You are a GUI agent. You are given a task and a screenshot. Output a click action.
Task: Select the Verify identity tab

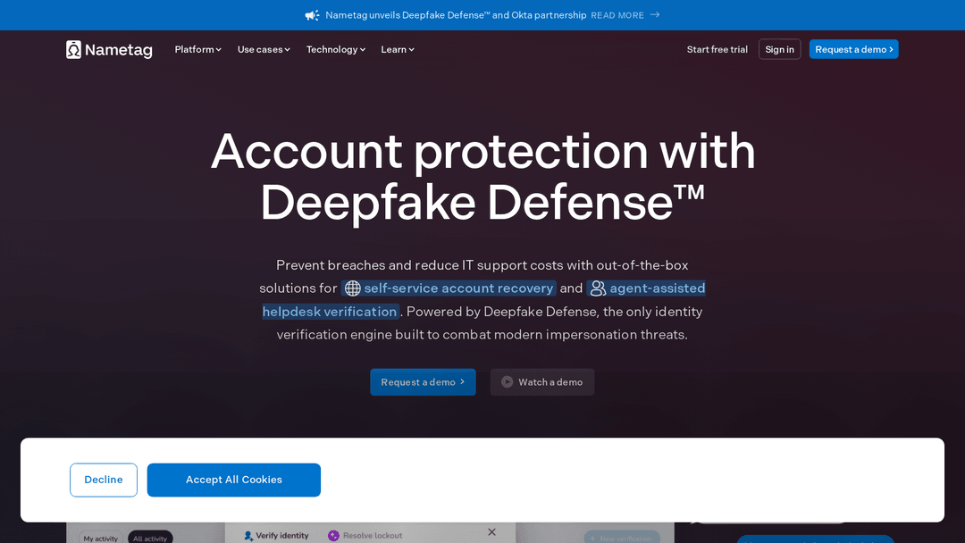click(x=276, y=536)
